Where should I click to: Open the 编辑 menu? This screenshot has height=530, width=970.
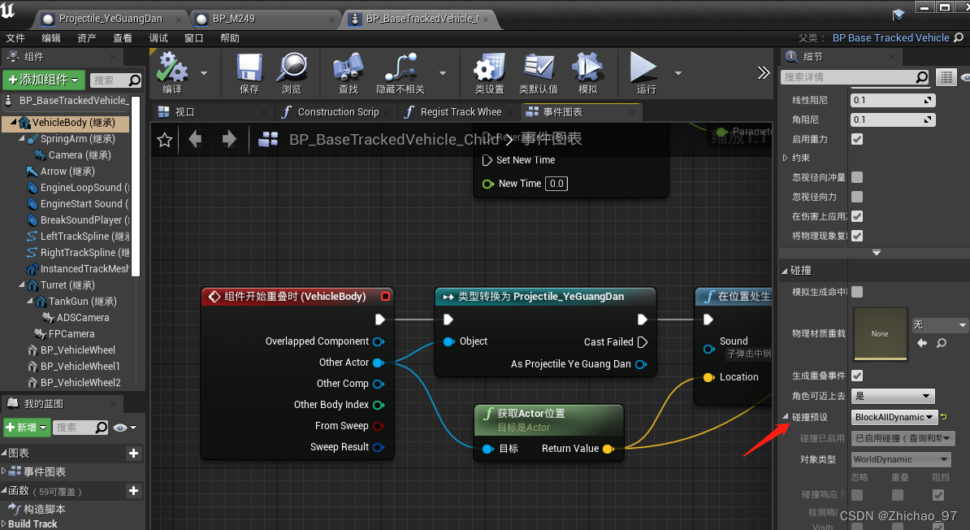[51, 38]
